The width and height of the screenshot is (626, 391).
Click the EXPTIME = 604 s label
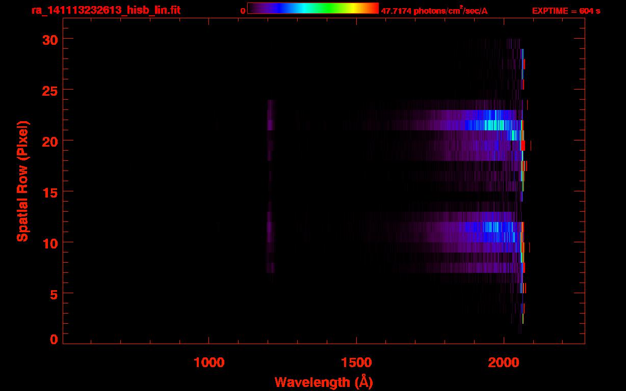pos(566,11)
